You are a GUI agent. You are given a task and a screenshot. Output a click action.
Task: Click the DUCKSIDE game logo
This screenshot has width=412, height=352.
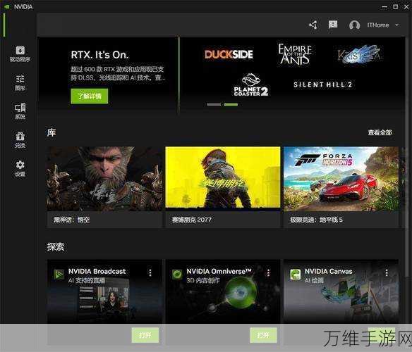click(x=229, y=54)
